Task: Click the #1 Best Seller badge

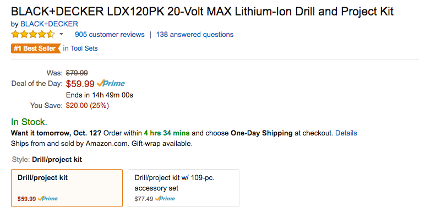Action: click(x=36, y=48)
